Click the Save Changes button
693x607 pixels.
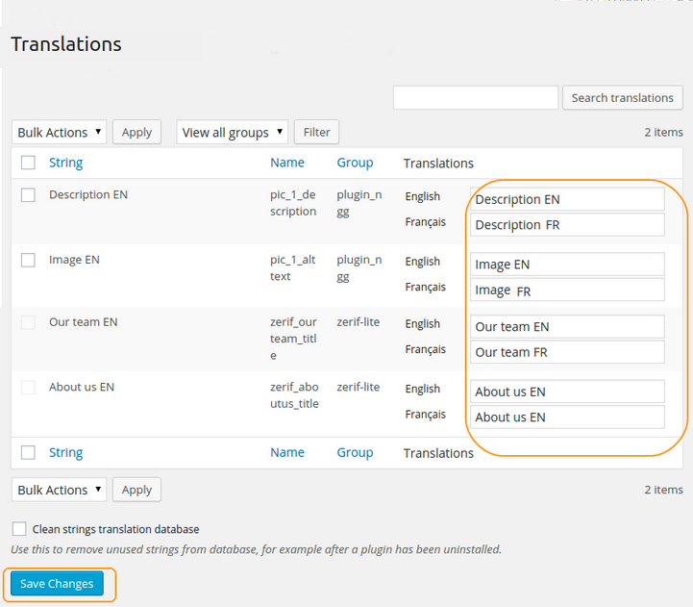[x=57, y=584]
